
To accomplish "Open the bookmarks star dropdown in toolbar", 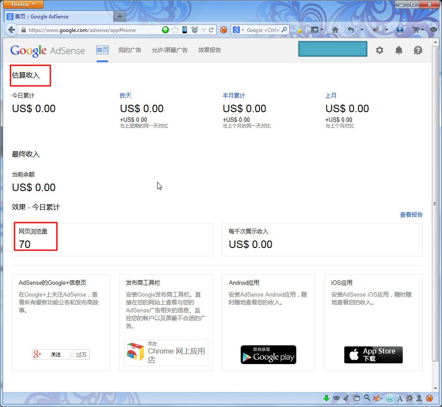I will coord(322,30).
